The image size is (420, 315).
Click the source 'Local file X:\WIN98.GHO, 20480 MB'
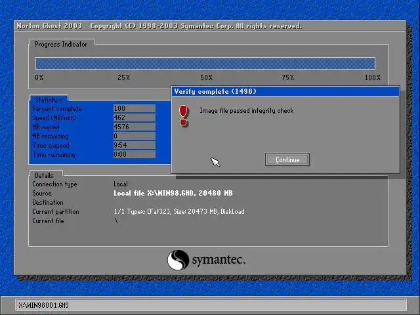click(x=173, y=193)
